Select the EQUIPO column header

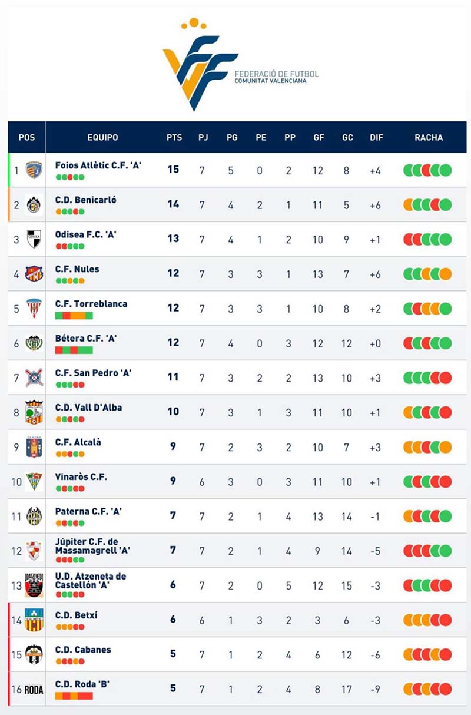click(x=102, y=137)
